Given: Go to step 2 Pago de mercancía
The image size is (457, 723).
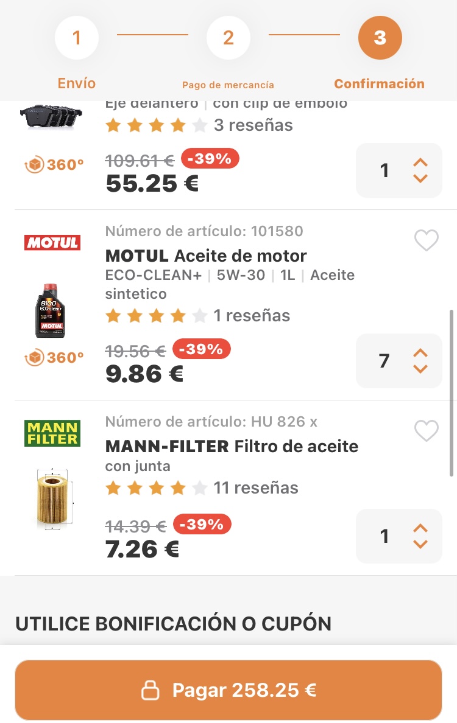Looking at the screenshot, I should coord(228,38).
